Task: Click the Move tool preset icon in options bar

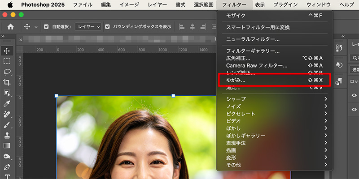Action: (x=27, y=27)
